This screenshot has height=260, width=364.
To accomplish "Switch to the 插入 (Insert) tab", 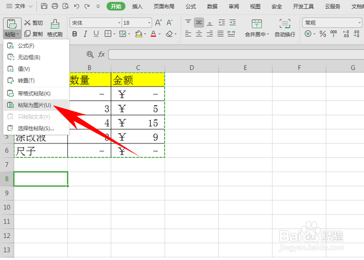I will click(137, 6).
